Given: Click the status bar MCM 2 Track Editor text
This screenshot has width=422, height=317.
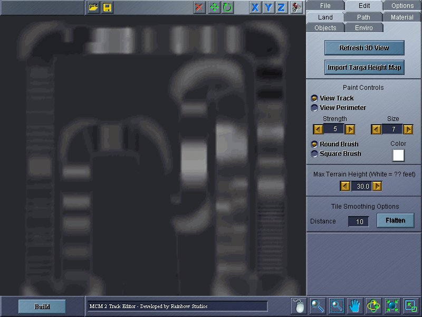Looking at the screenshot, I should tap(148, 306).
